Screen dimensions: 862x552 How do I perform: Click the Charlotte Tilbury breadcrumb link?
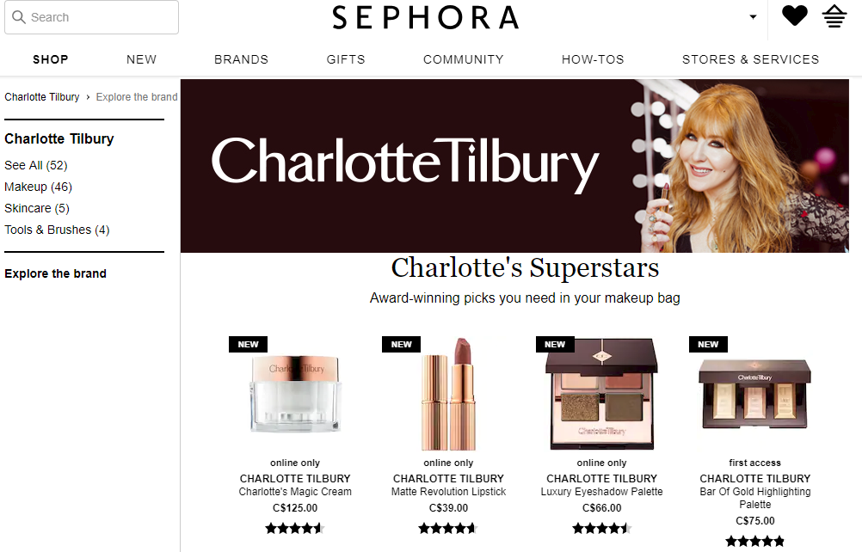pos(42,97)
